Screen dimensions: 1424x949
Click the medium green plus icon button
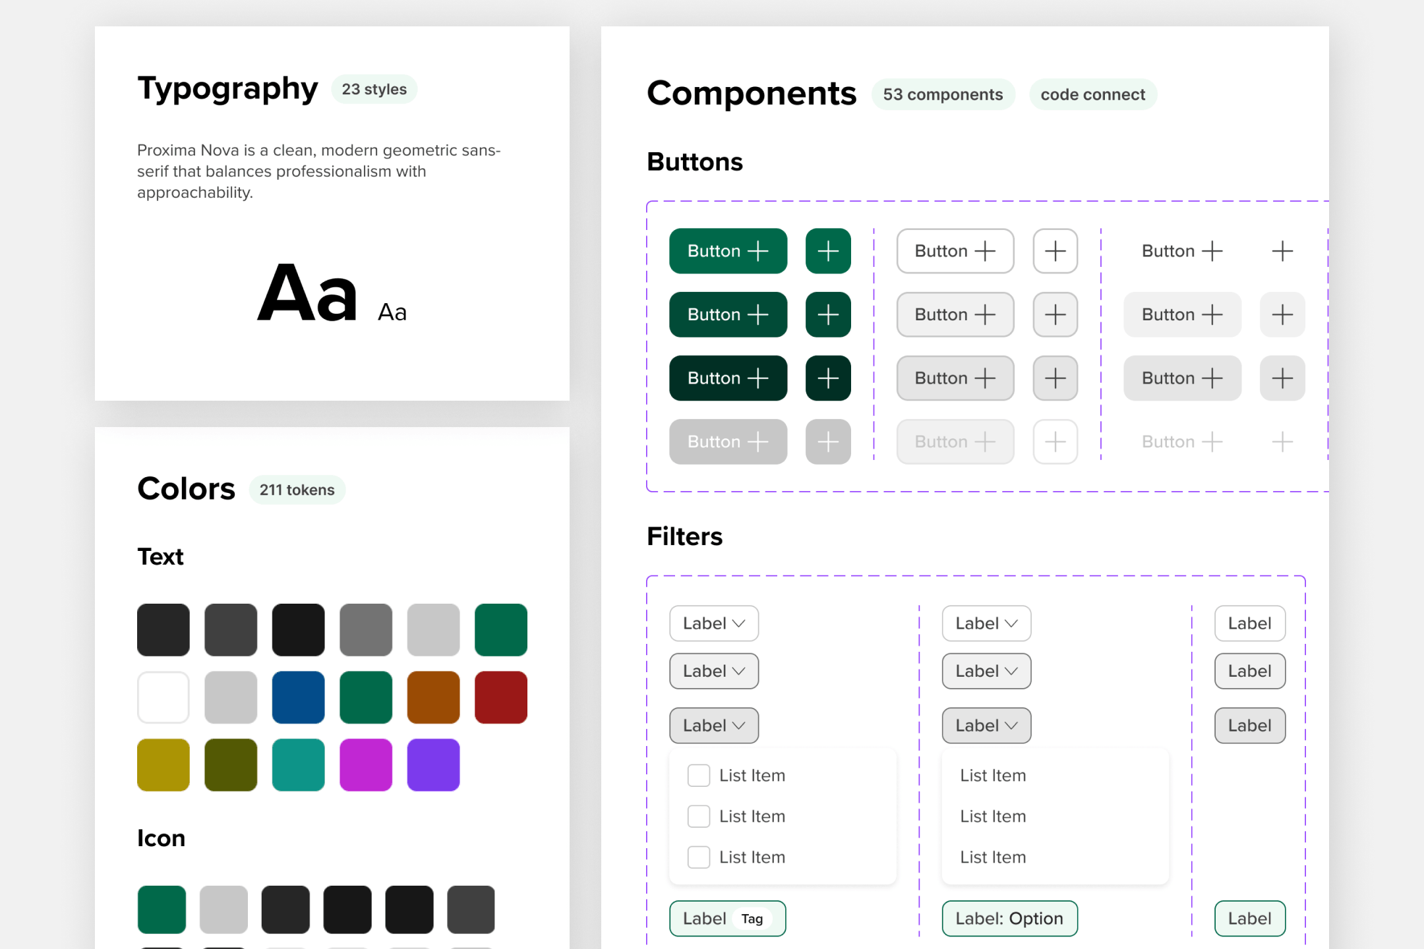[x=828, y=314]
